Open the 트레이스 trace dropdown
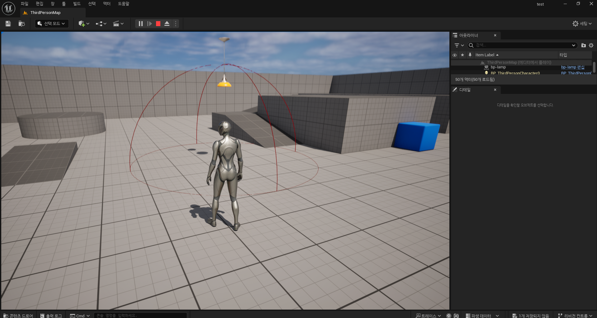 (429, 316)
